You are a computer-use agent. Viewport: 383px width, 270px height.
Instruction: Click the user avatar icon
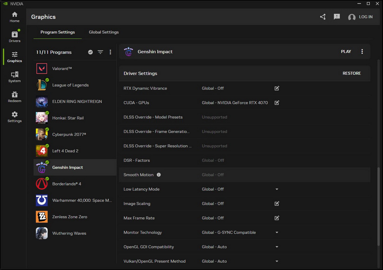pos(352,17)
